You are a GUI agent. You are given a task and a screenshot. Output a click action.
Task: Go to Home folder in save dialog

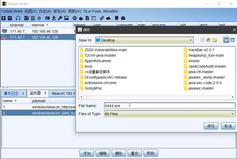(x=208, y=40)
